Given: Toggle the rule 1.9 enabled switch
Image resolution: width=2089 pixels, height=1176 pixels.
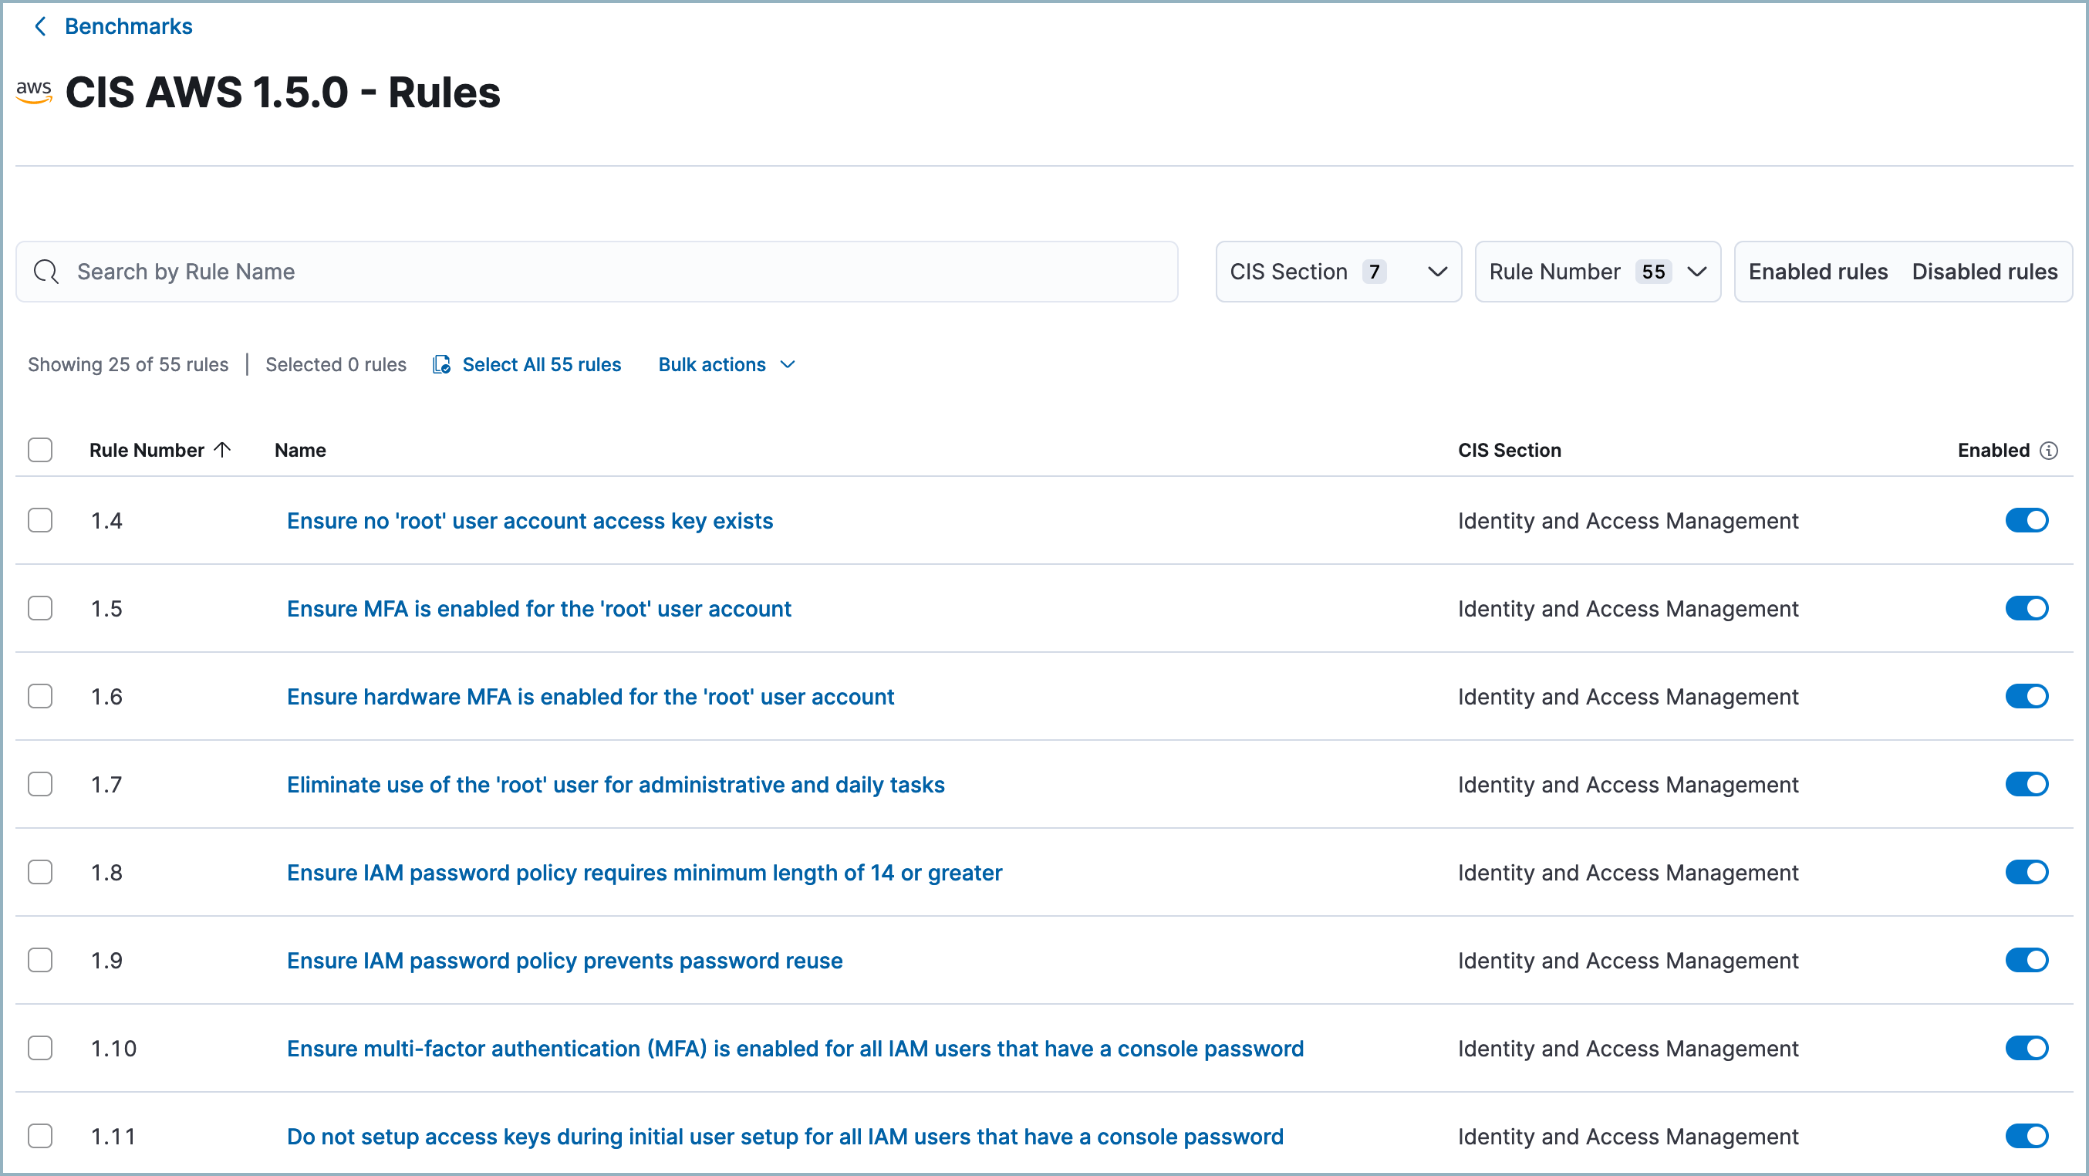Looking at the screenshot, I should [x=2026, y=959].
